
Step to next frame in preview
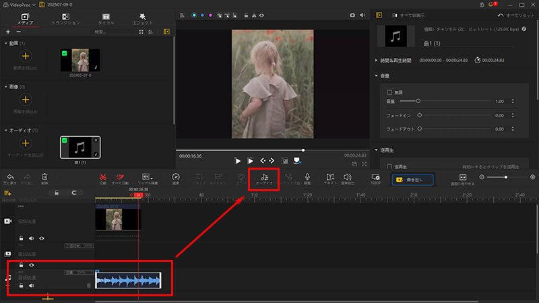[272, 160]
